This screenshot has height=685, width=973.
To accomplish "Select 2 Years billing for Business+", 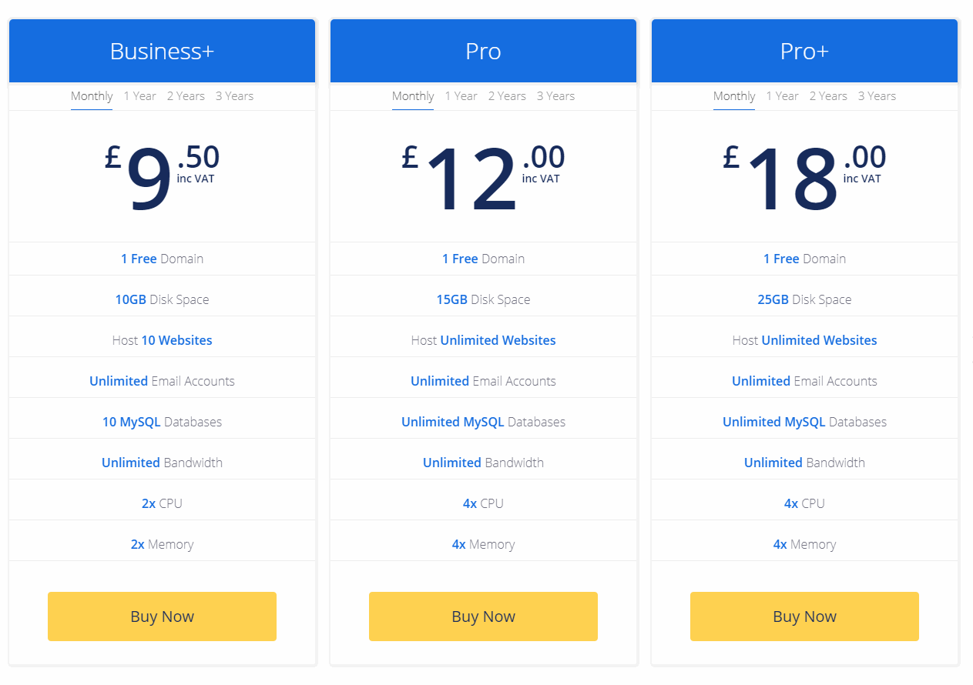I will (186, 95).
